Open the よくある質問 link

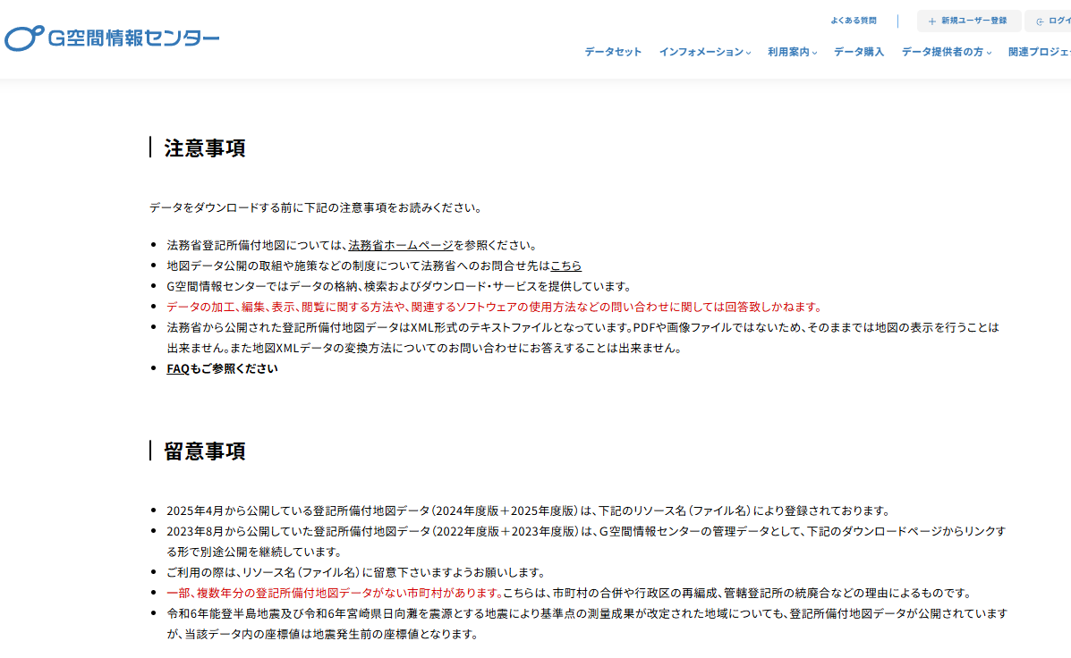(x=853, y=21)
